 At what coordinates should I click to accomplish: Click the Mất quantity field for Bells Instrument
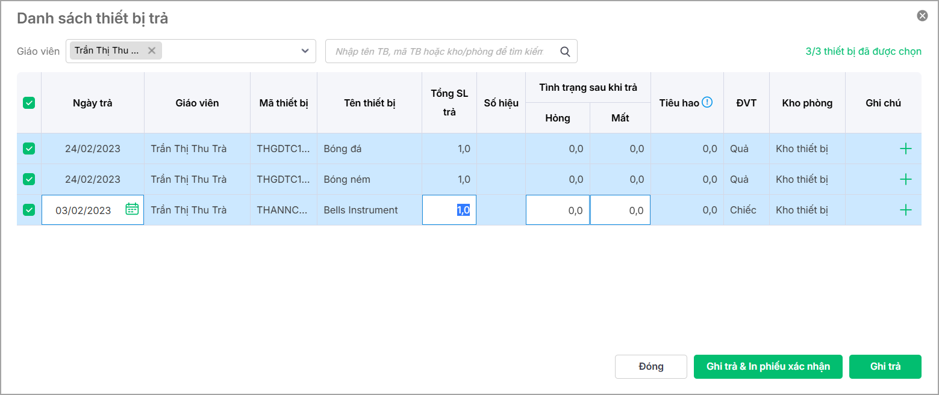620,210
